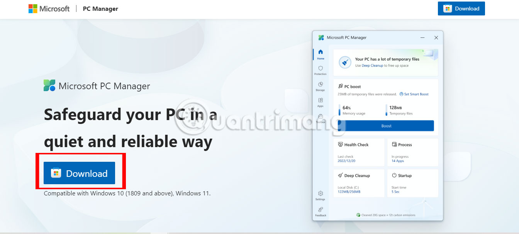Enable Set Smart Boost
The image size is (519, 234).
pyautogui.click(x=414, y=94)
